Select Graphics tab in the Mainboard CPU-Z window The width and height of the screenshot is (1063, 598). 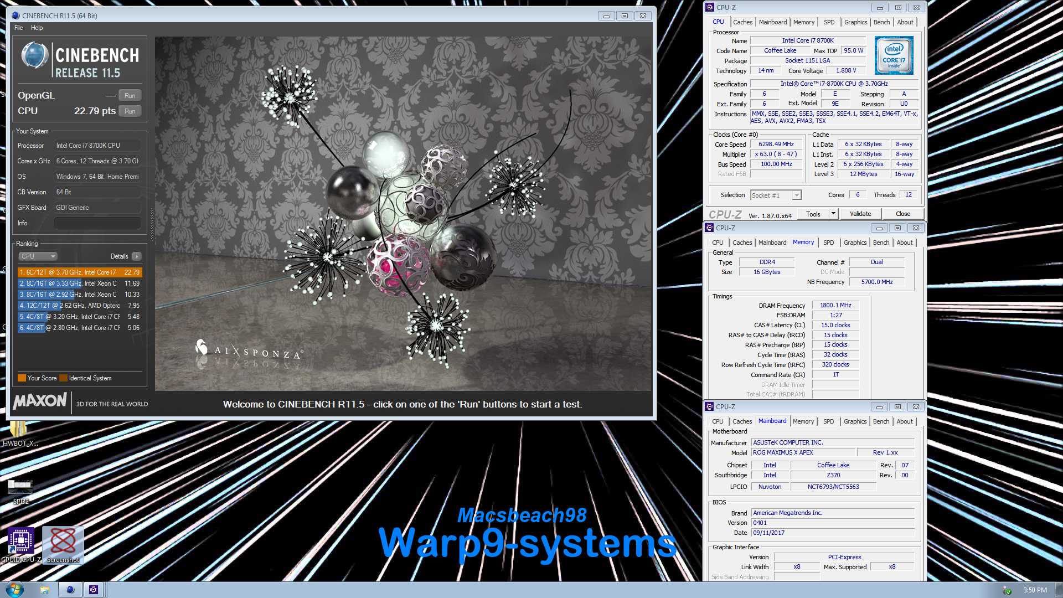coord(855,421)
